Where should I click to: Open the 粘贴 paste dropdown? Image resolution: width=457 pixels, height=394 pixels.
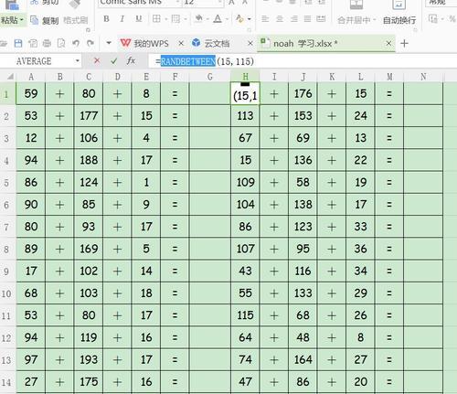pyautogui.click(x=22, y=20)
